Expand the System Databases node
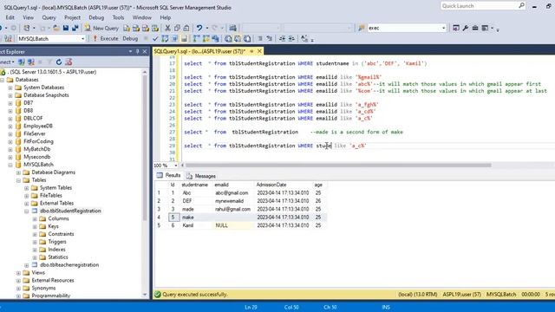The image size is (555, 312). pyautogui.click(x=10, y=88)
